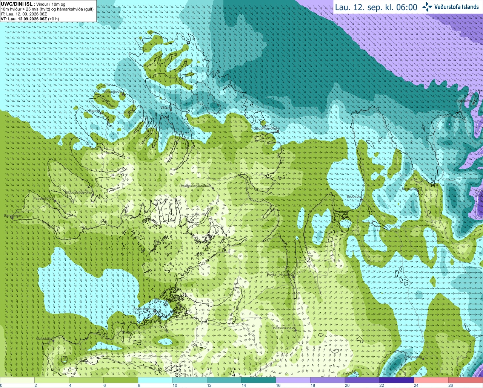The width and height of the screenshot is (483, 388).
Task: Click the Gufuskálar station label
Action: click(x=44, y=339)
